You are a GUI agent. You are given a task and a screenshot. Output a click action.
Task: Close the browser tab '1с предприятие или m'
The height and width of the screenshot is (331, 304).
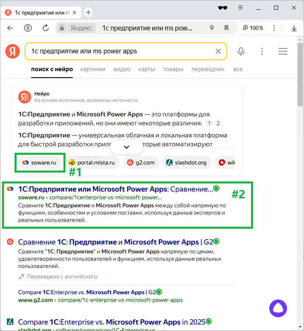point(74,13)
